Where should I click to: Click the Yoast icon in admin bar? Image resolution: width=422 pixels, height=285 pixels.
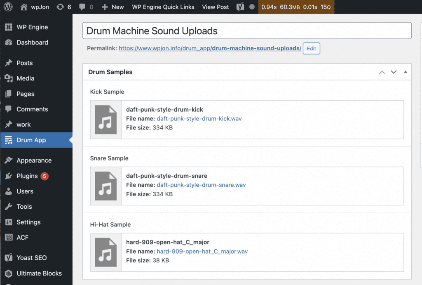pos(240,7)
